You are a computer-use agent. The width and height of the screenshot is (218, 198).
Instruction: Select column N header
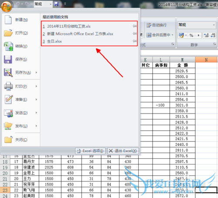206,60
